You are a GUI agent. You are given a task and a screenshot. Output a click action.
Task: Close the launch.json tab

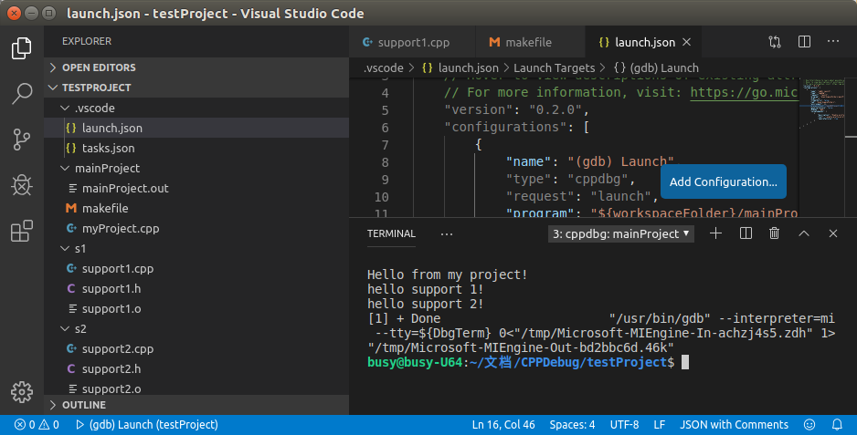[687, 42]
